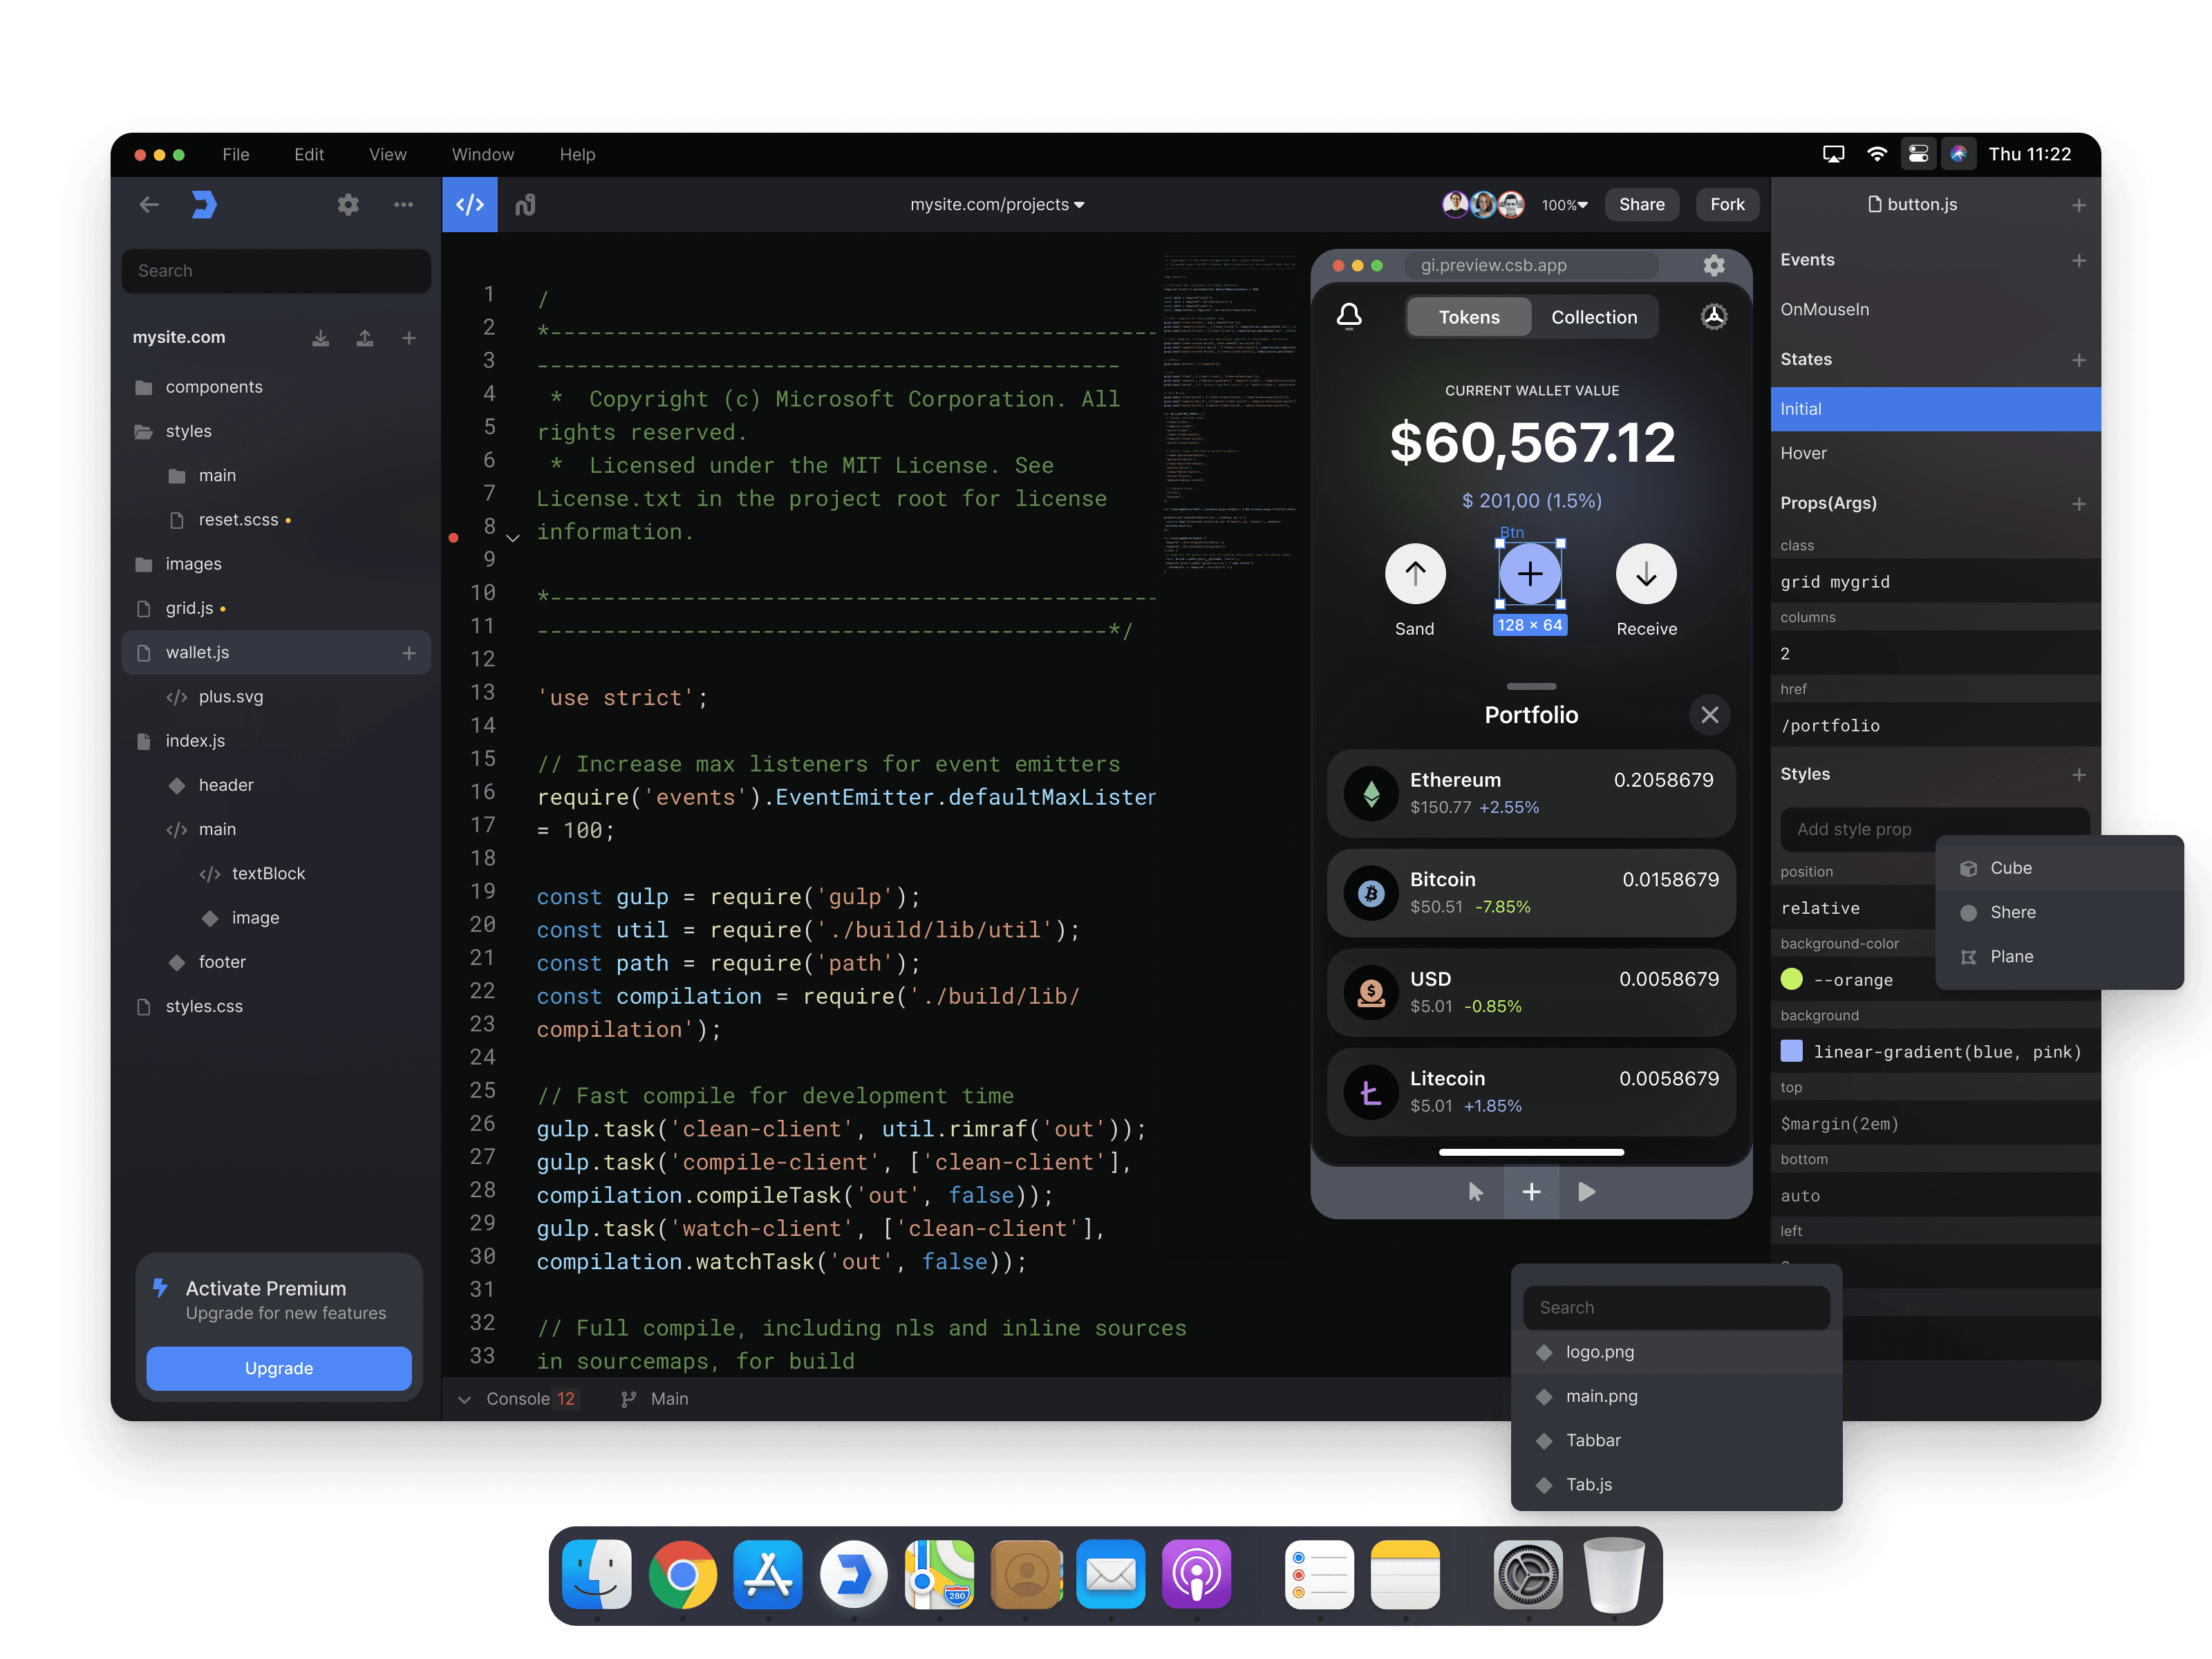Click the Upgrade button
Viewport: 2212px width, 1659px height.
279,1367
